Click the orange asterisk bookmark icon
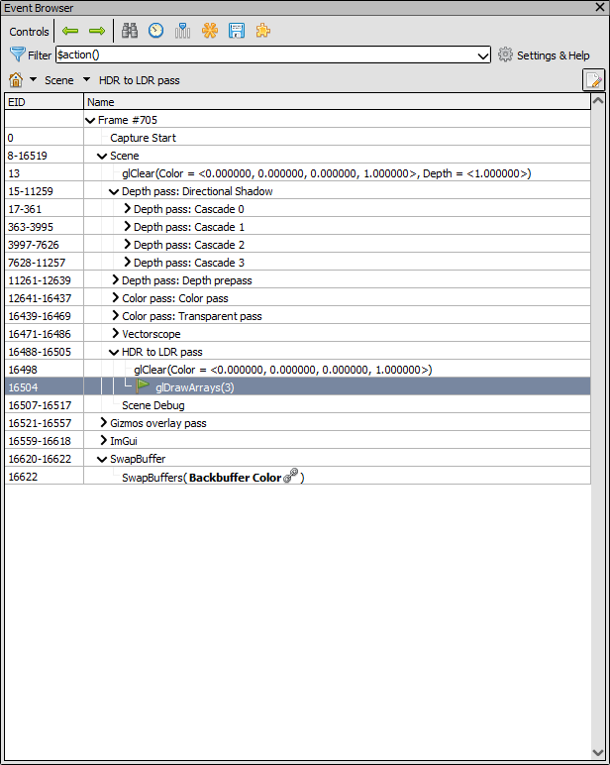The width and height of the screenshot is (610, 765). [x=210, y=31]
